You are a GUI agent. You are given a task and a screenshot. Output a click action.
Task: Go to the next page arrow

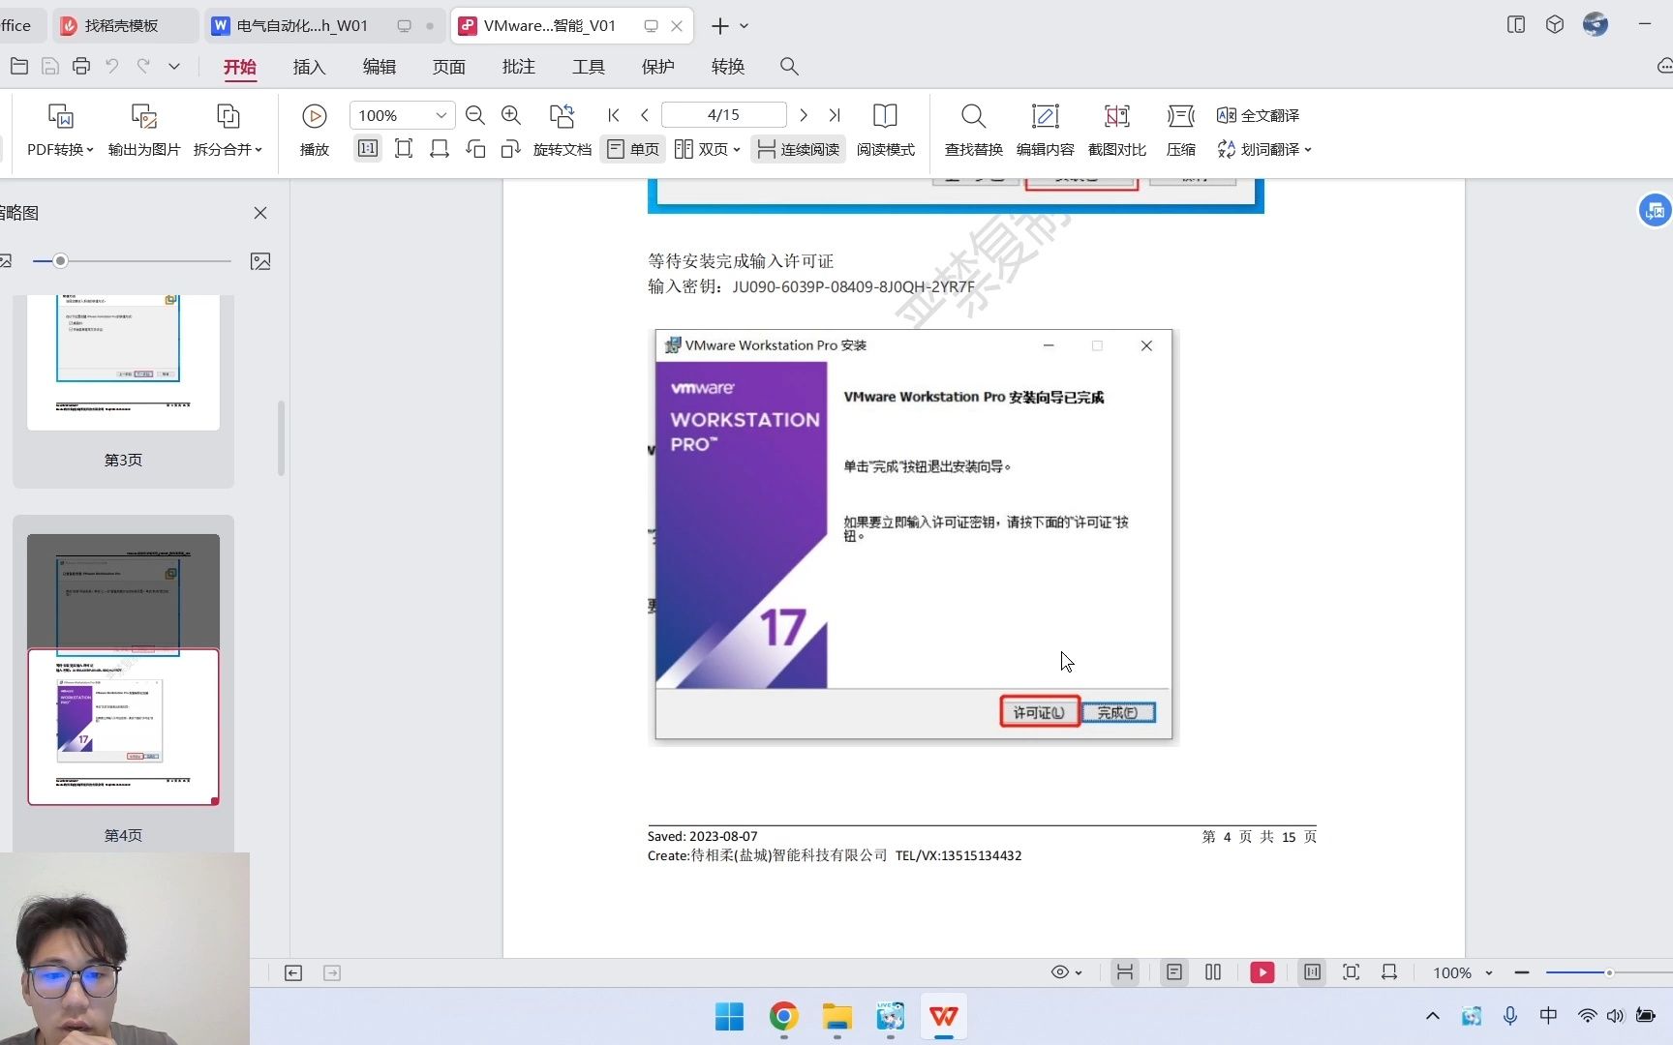[804, 115]
